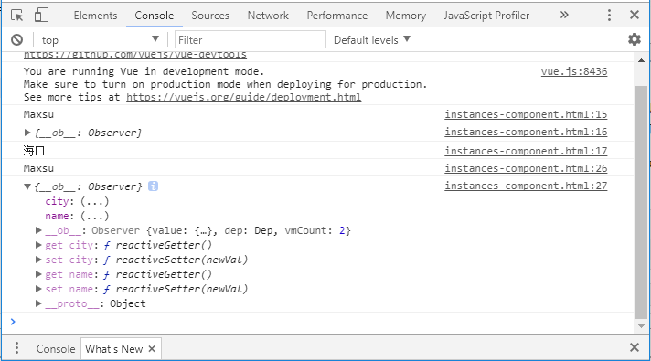Click the console Filter input field
The image size is (651, 361).
[x=251, y=40]
